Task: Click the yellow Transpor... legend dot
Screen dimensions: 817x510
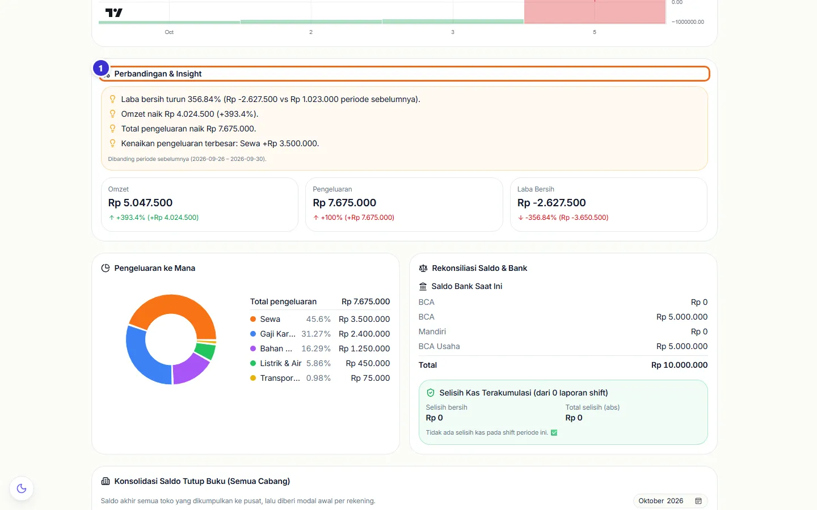Action: [x=253, y=378]
